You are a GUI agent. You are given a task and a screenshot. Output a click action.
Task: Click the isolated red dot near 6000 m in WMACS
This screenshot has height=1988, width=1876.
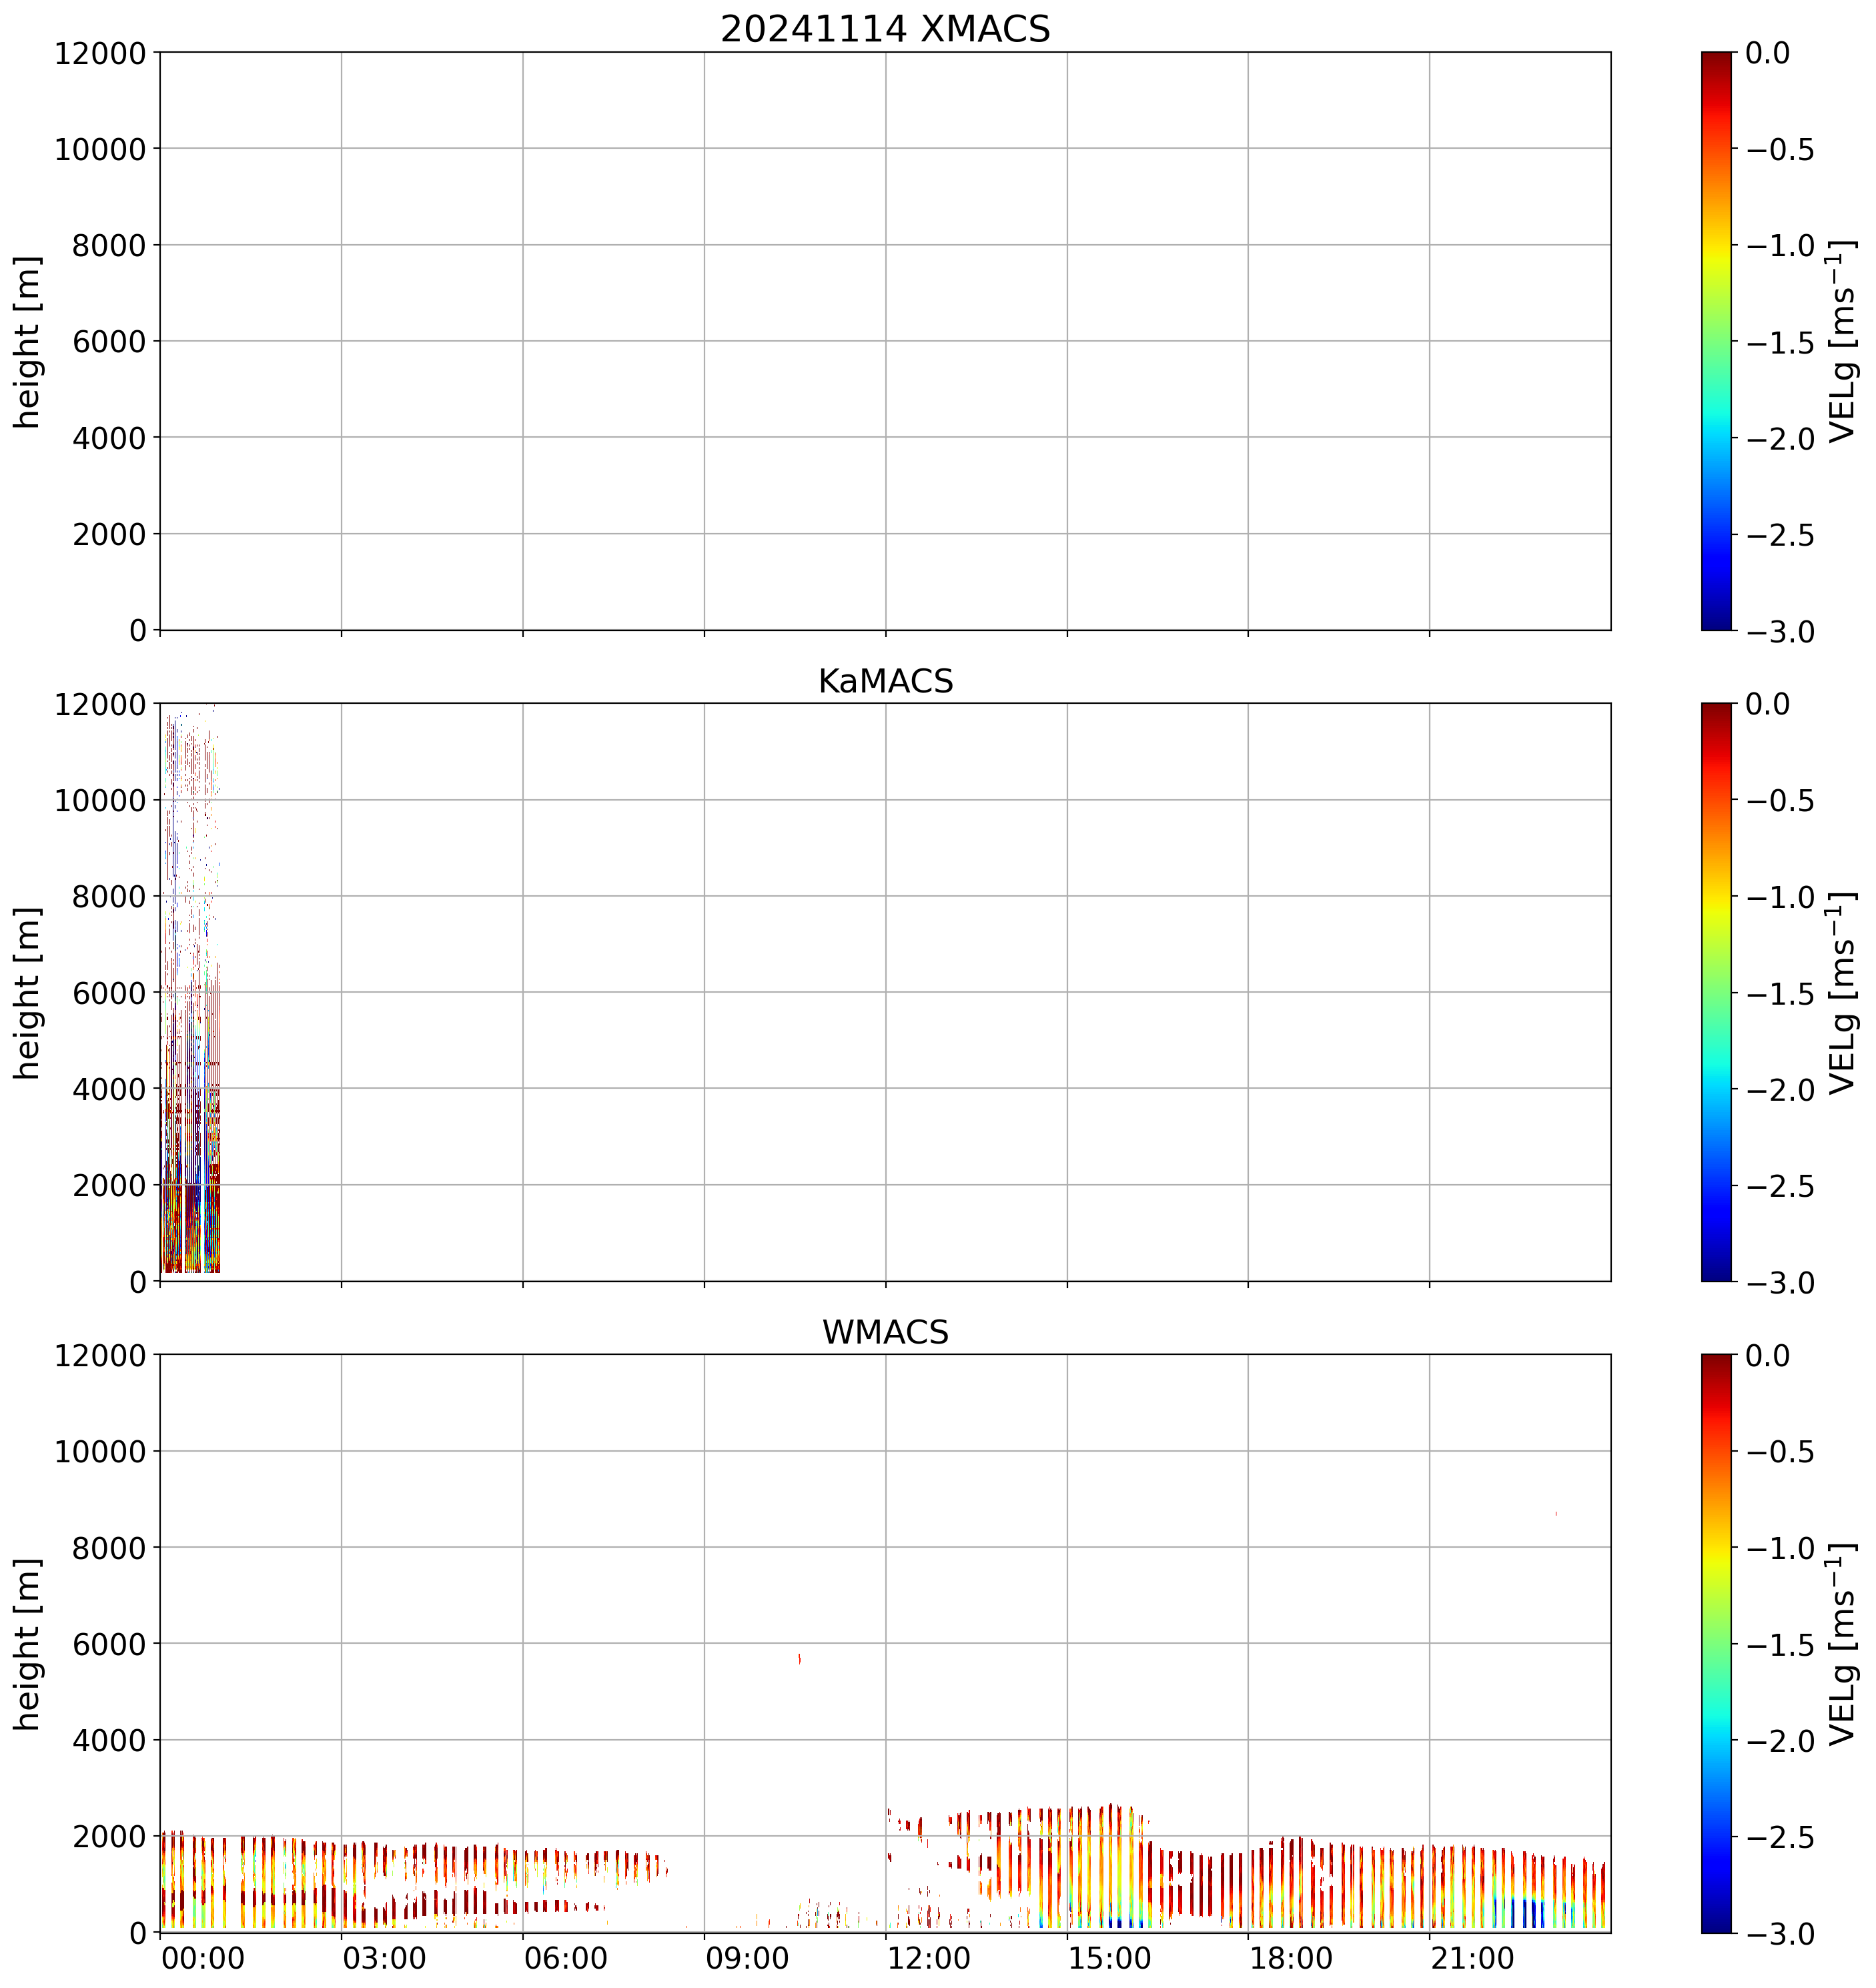click(799, 1658)
